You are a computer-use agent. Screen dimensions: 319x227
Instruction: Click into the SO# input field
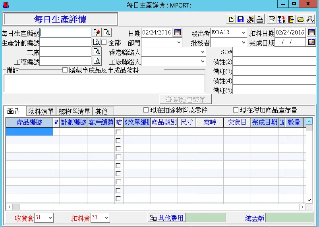click(274, 52)
